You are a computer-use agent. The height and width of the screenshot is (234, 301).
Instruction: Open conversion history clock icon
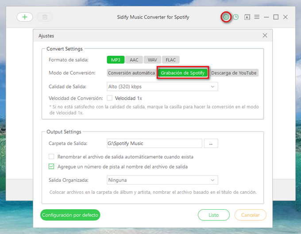tap(236, 17)
